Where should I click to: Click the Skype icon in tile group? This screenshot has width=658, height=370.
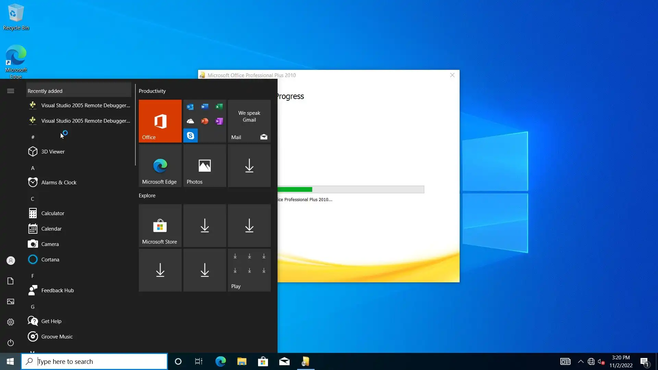tap(190, 136)
